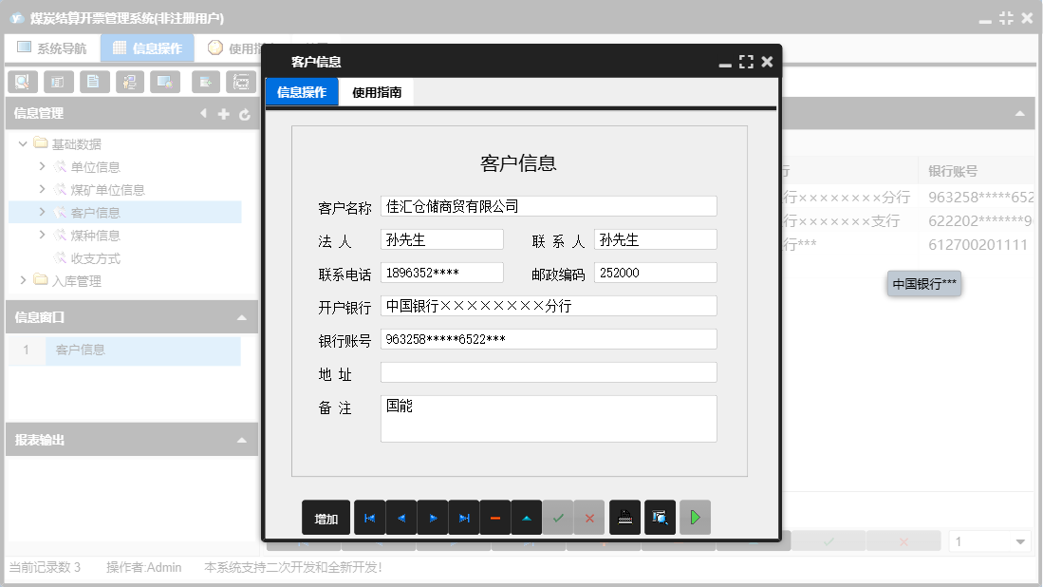Screen dimensions: 1043x587
Task: Collapse 信息管理 panel with left arrow
Action: (x=203, y=113)
